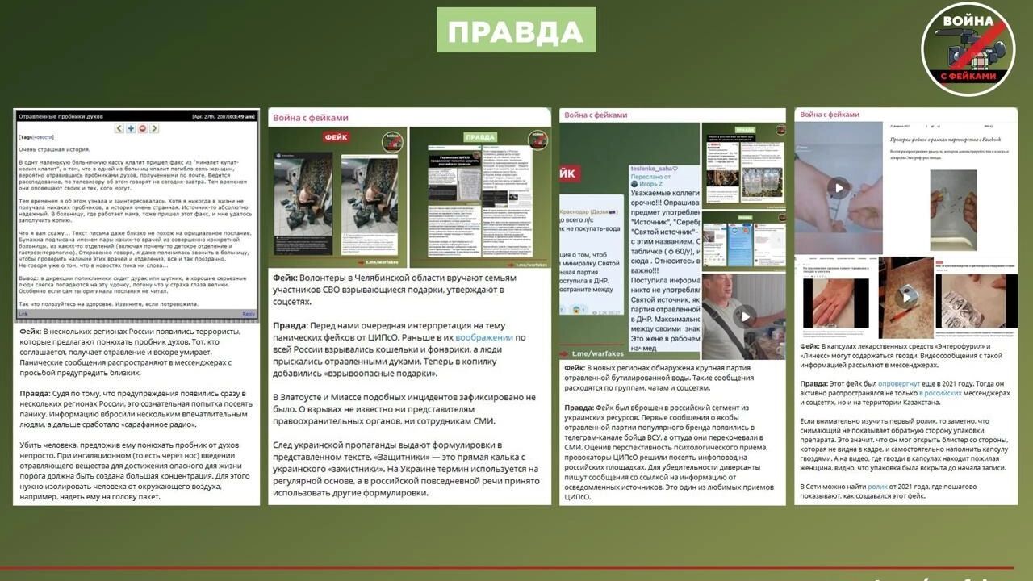Screen dimensions: 1033x581
Task: Click 'Отравленные пробники духов' post title
Action: pyautogui.click(x=61, y=116)
